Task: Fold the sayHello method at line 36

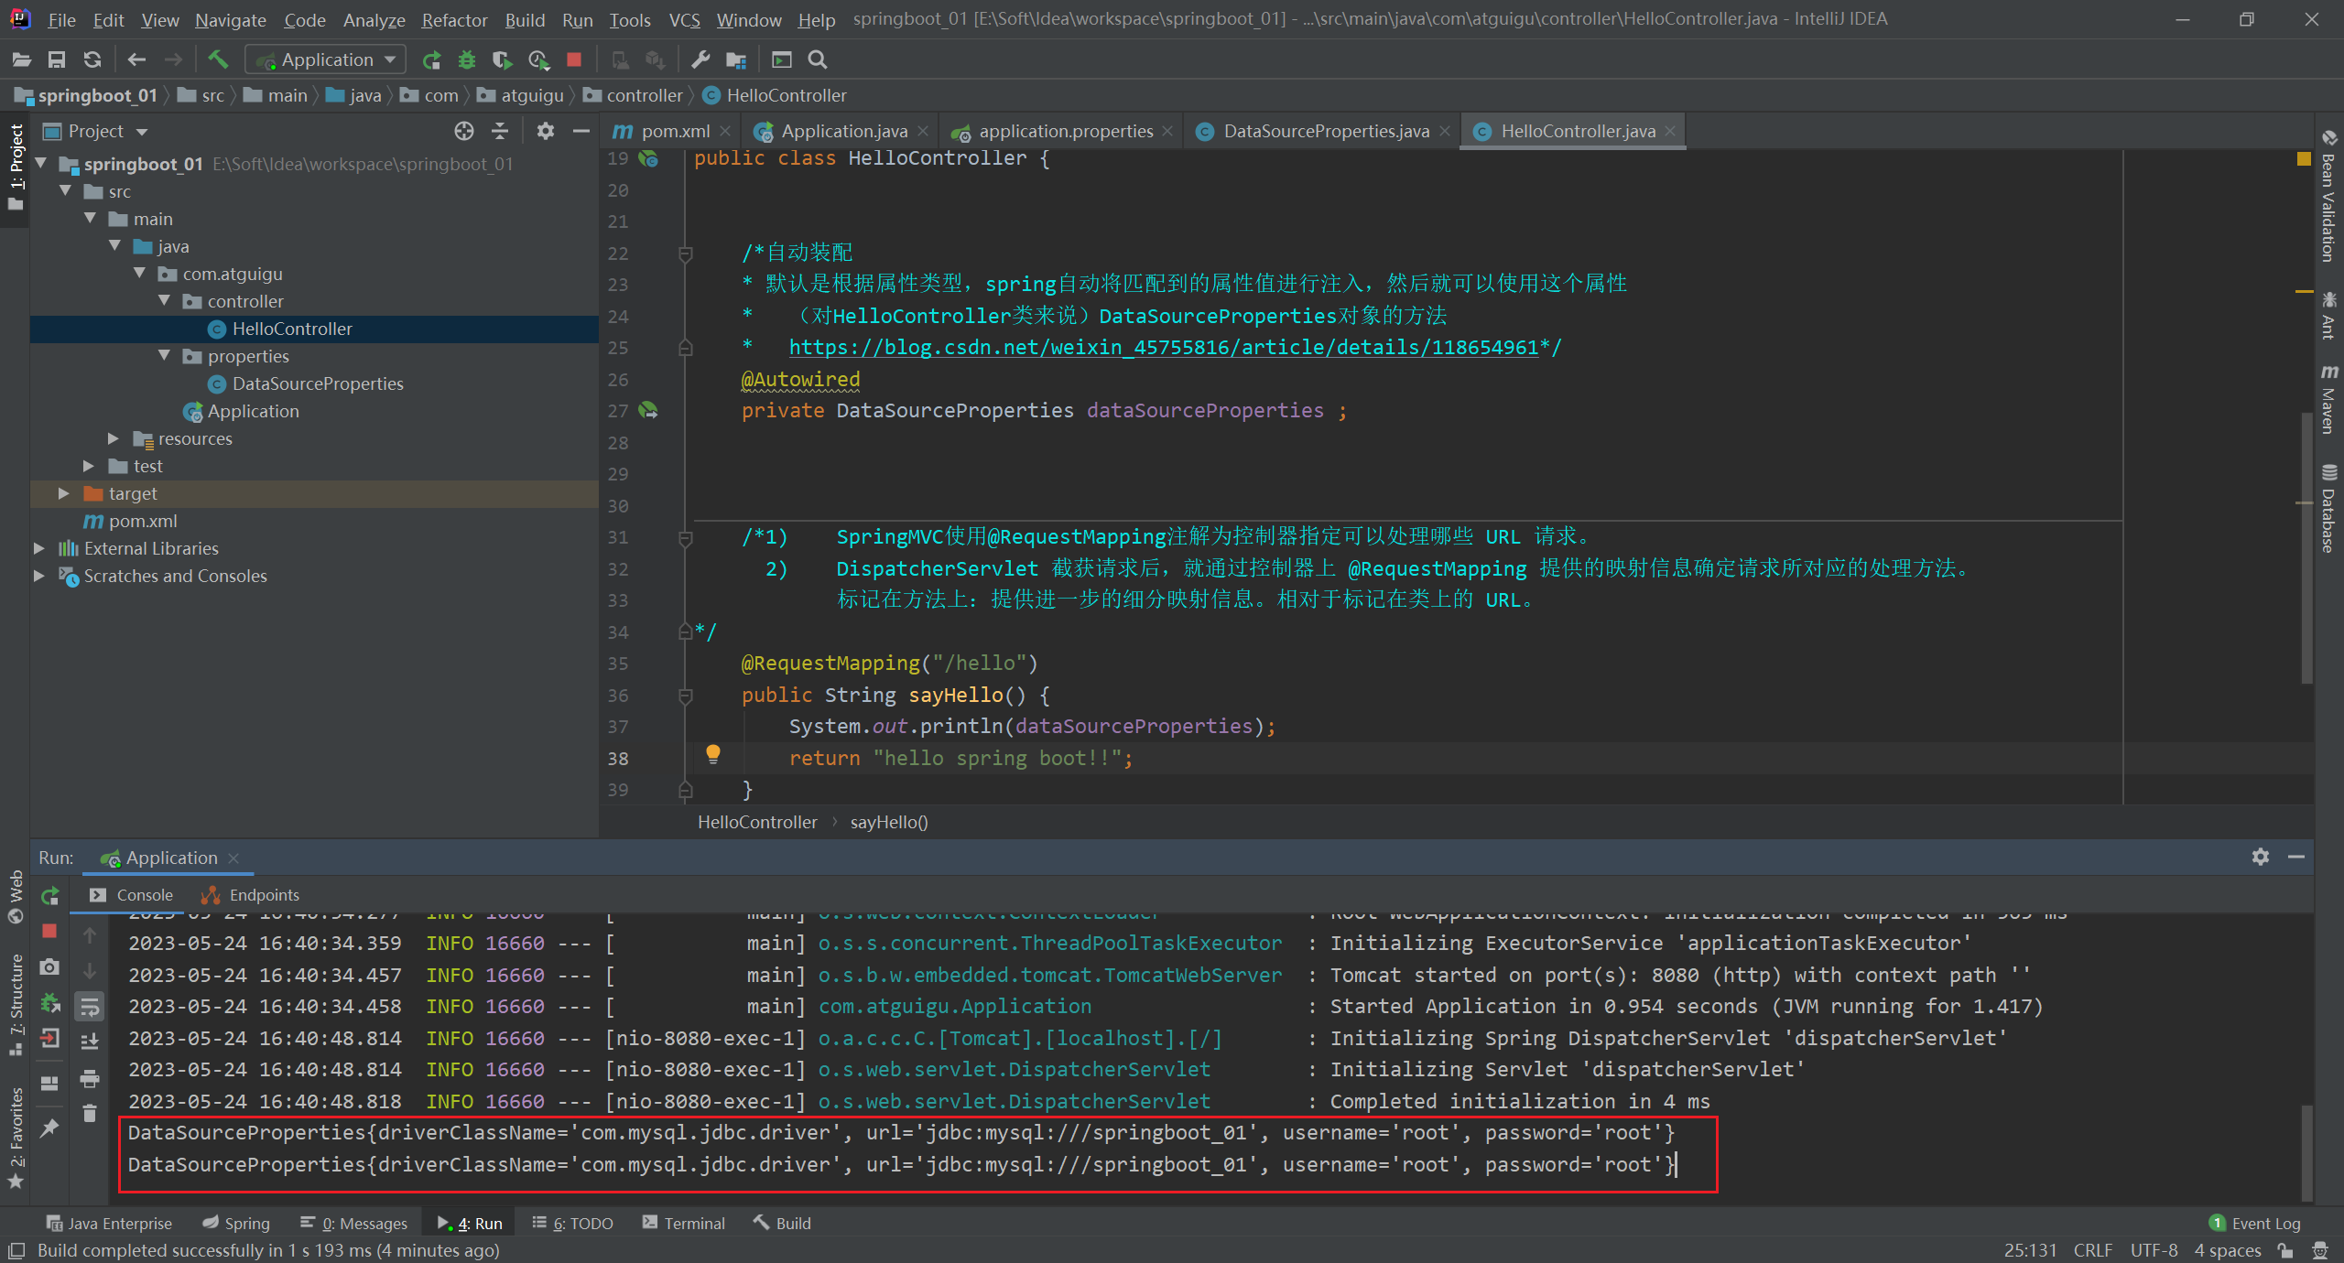Action: coord(686,696)
